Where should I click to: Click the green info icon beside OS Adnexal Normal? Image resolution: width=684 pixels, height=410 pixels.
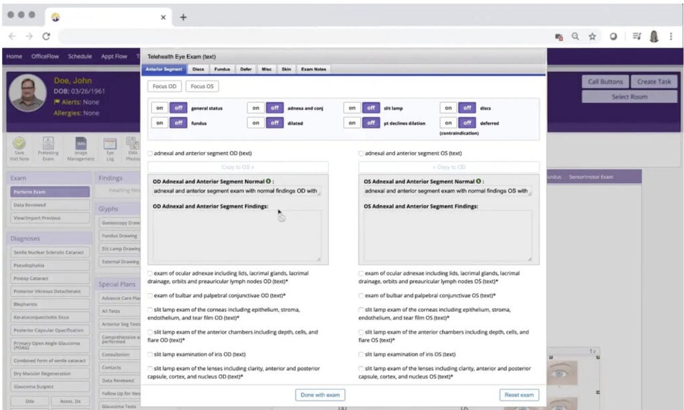coord(479,182)
